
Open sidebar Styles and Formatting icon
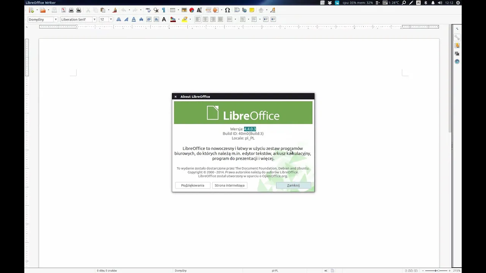[457, 45]
